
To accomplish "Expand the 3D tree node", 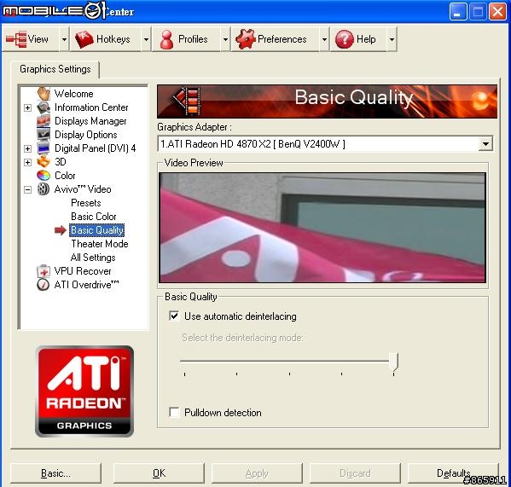I will (x=28, y=162).
